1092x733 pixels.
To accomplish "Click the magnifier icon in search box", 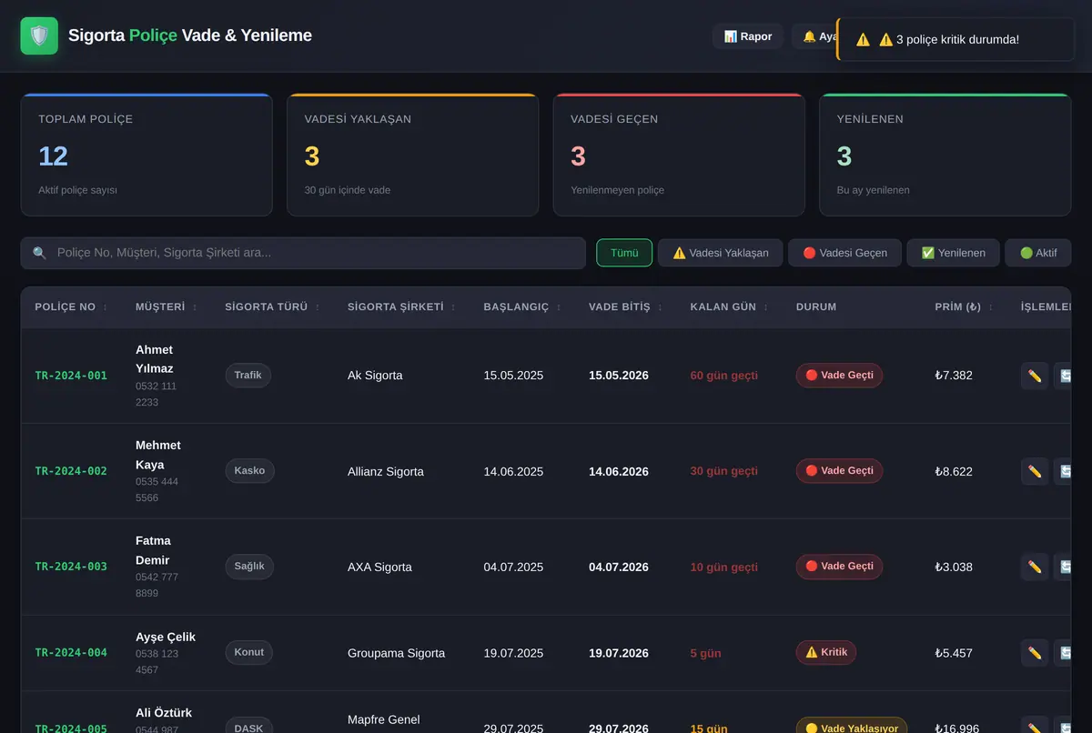I will [39, 253].
